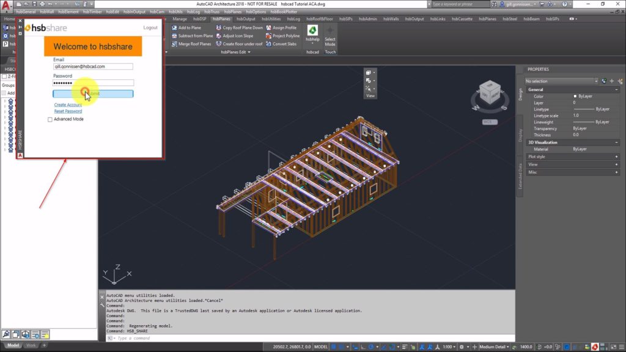626x352 pixels.
Task: Open the gill.gonnissen account dropdown
Action: tap(521, 4)
